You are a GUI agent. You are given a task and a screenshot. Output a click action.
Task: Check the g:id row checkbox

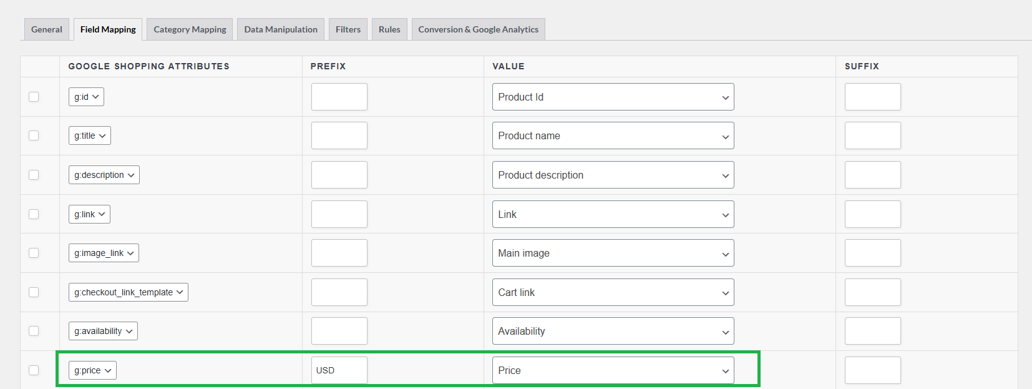[x=34, y=97]
